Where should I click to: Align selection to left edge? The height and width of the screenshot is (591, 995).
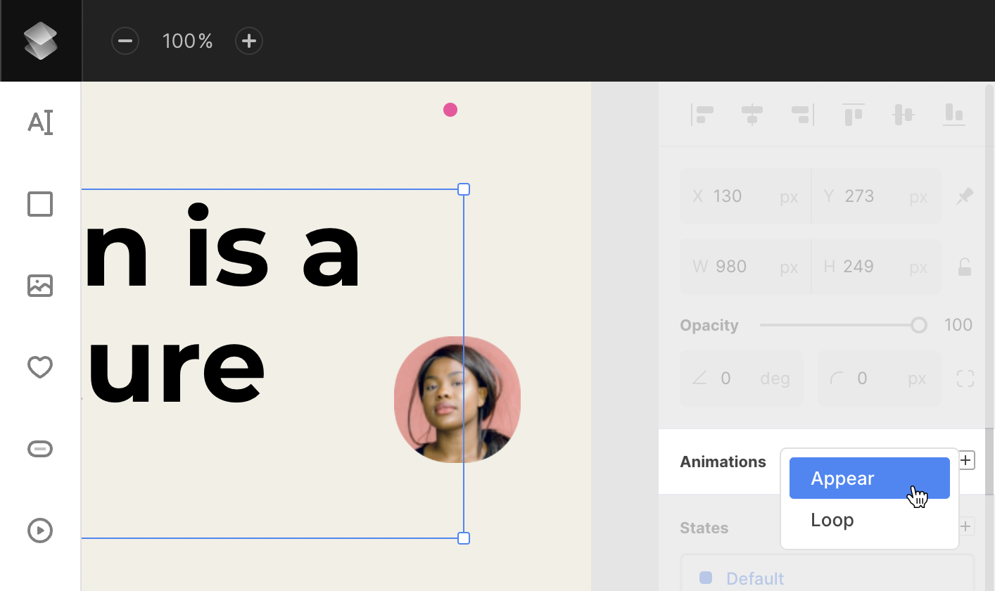702,114
